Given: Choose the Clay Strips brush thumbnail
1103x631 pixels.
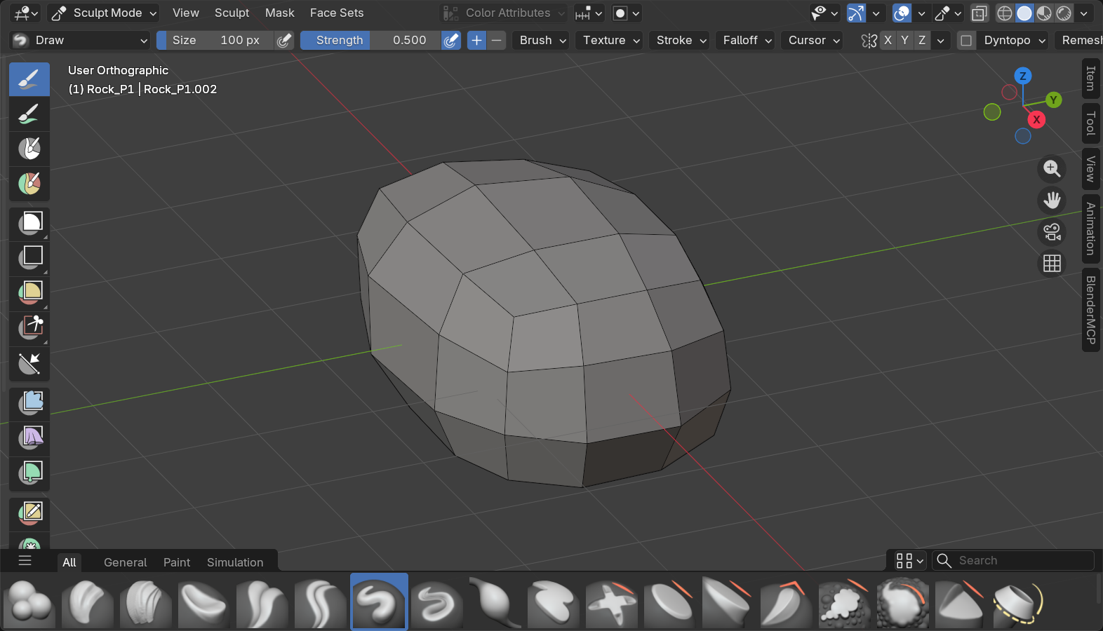Looking at the screenshot, I should [145, 602].
